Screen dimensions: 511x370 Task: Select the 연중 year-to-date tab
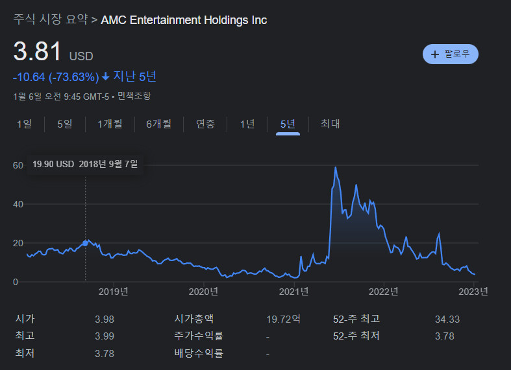(x=205, y=124)
